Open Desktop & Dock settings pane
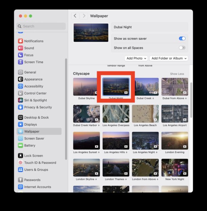This screenshot has height=211, width=207. pyautogui.click(x=36, y=118)
